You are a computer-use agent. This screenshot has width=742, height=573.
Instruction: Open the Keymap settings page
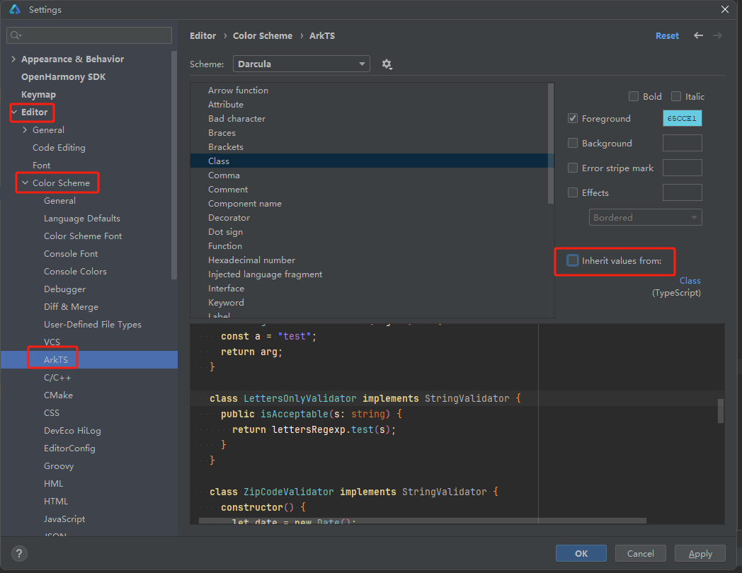pos(38,94)
